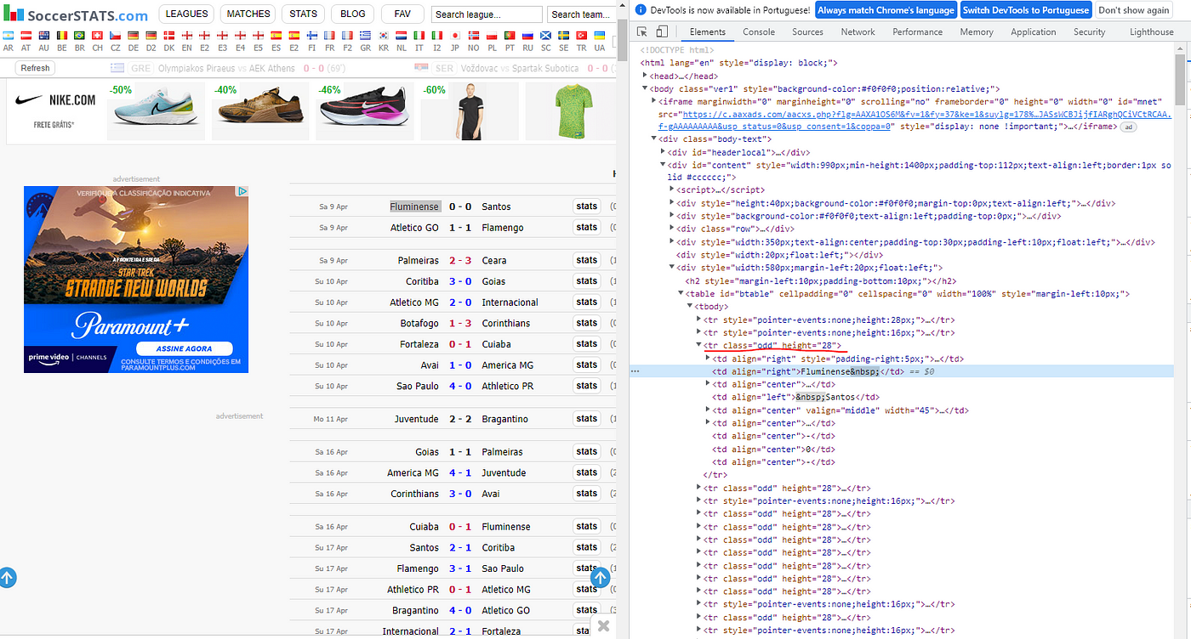The height and width of the screenshot is (639, 1191).
Task: Select the Denmark (DK) flag icon
Action: tap(168, 36)
